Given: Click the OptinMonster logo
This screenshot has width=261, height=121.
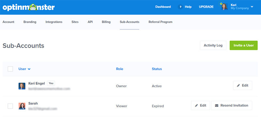Looking at the screenshot, I should coord(29,7).
